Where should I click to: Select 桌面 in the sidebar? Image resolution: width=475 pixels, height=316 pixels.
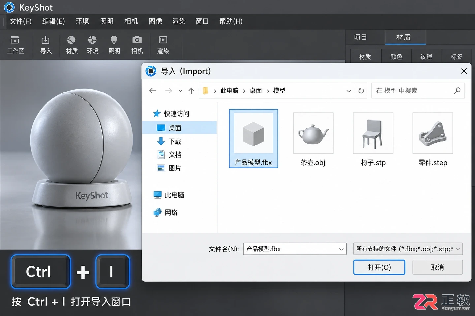[179, 128]
